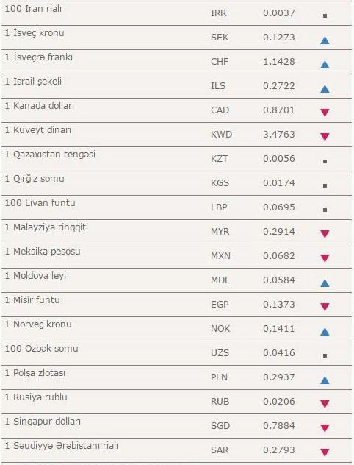This screenshot has width=354, height=465.
Task: Click the 'KWD' currency code
Action: click(221, 135)
